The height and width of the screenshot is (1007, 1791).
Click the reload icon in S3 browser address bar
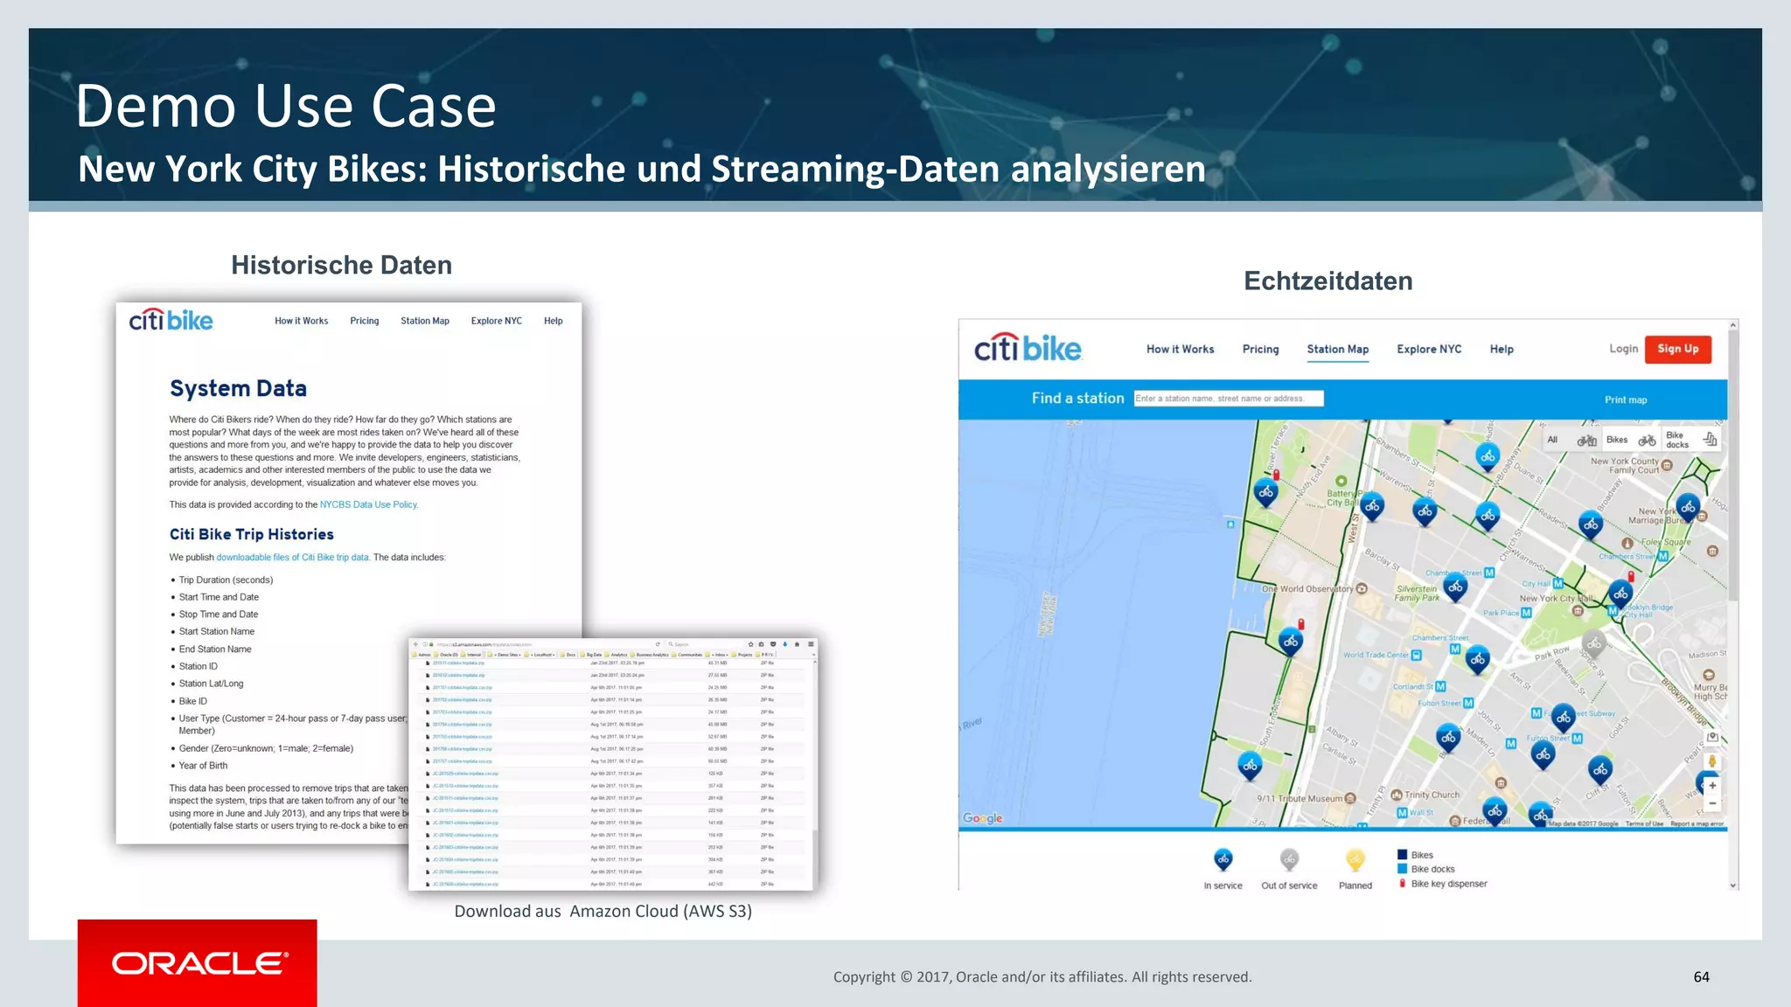tap(658, 644)
